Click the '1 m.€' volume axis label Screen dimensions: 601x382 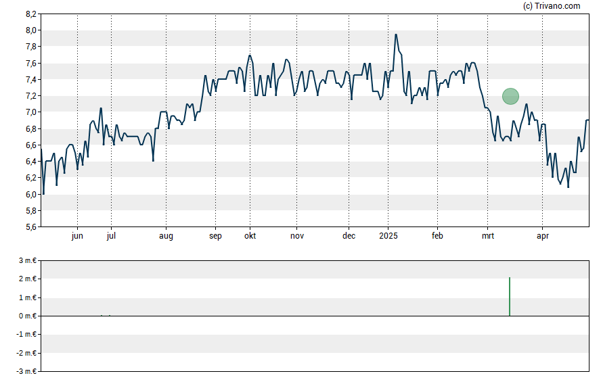[x=28, y=297]
